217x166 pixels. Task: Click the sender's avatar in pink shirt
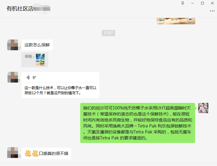[203, 108]
